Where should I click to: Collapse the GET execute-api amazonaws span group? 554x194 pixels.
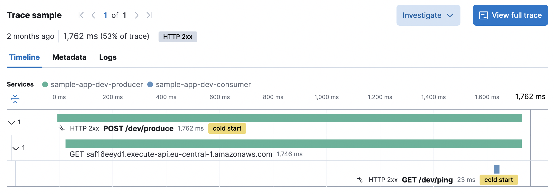(x=16, y=148)
